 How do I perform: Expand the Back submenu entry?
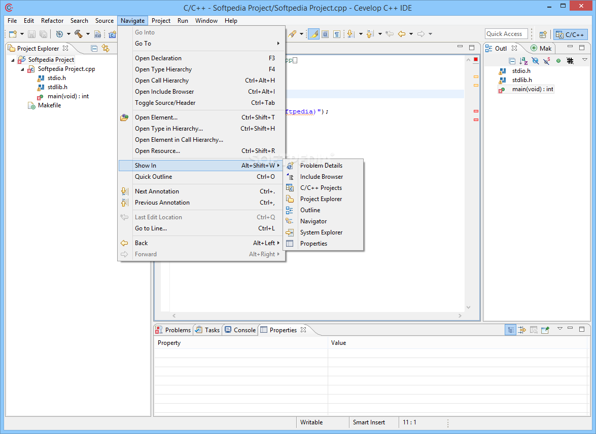tap(201, 243)
